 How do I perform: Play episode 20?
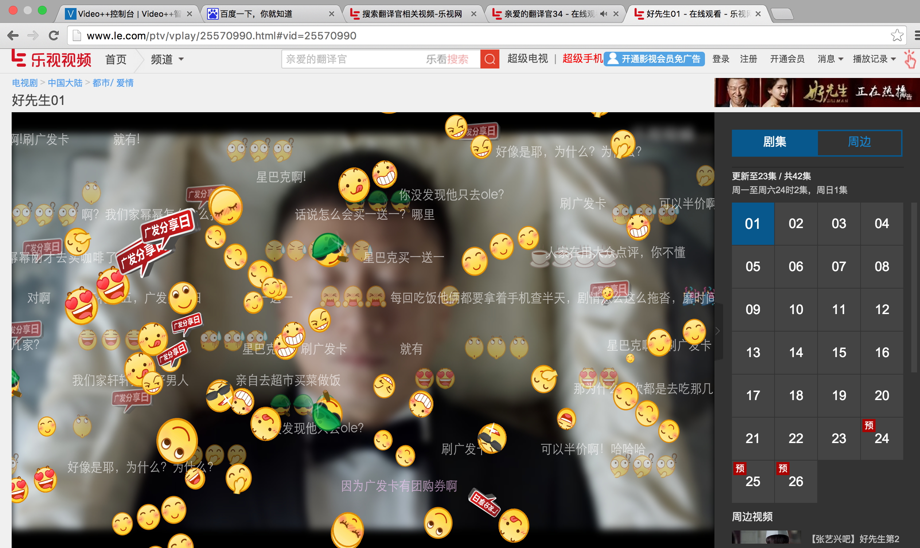pos(882,396)
